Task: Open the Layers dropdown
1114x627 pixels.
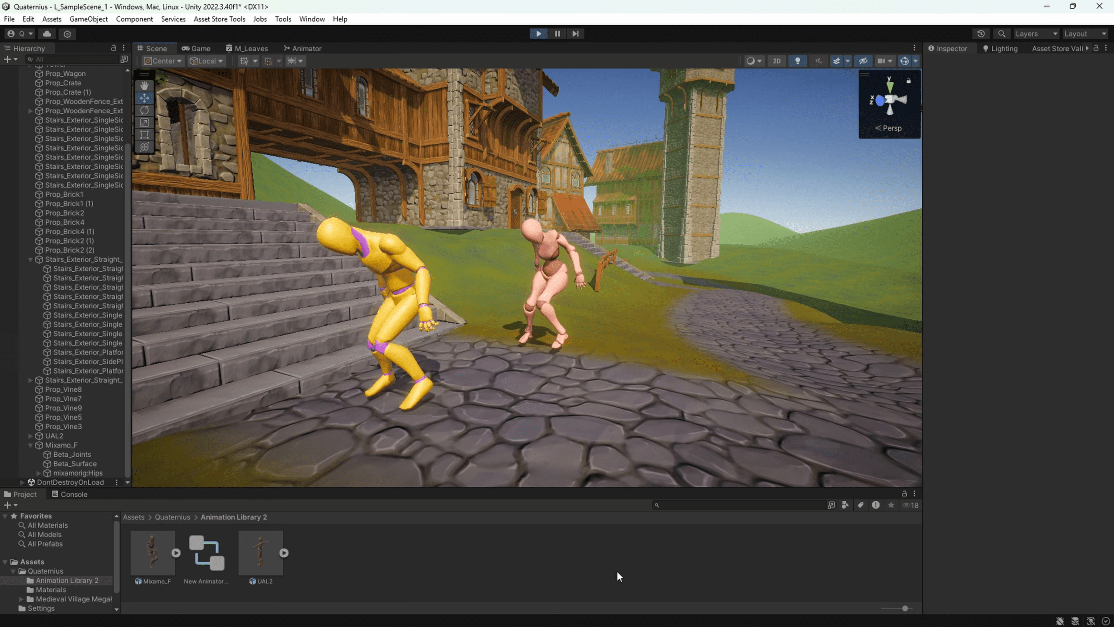Action: pyautogui.click(x=1036, y=34)
